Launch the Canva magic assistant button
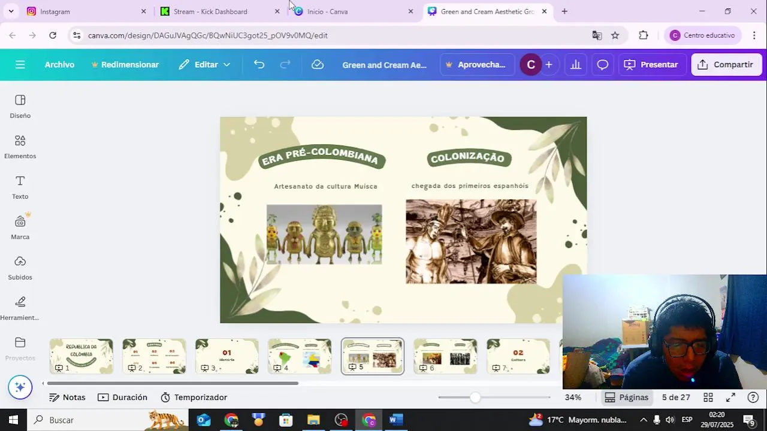Screen dimensions: 767x431 (x=20, y=387)
